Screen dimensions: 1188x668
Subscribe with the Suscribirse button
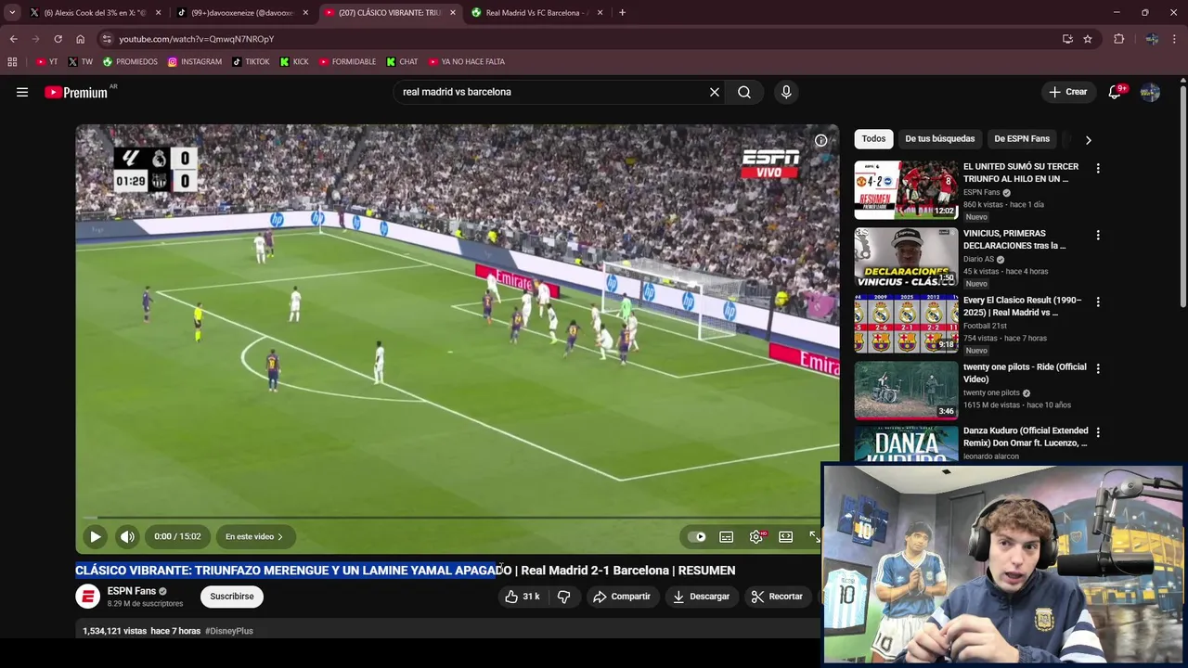[232, 597]
